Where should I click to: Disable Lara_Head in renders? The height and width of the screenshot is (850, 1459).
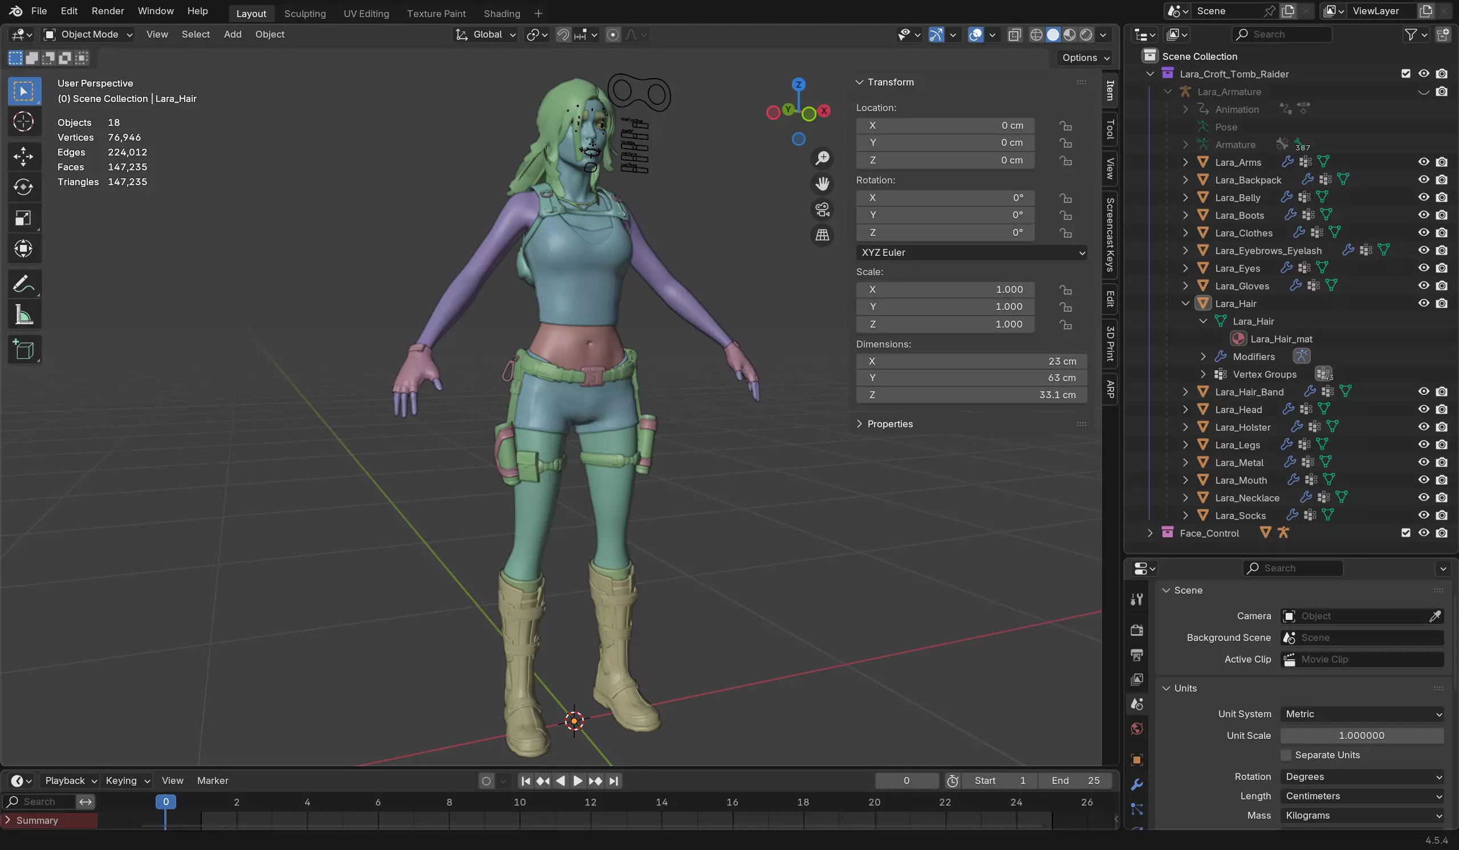tap(1442, 410)
